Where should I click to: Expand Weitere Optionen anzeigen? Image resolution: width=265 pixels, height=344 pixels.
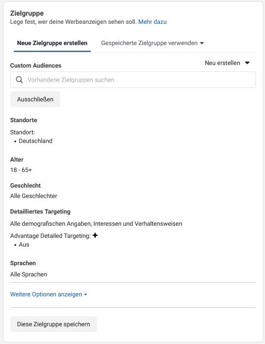coord(48,295)
